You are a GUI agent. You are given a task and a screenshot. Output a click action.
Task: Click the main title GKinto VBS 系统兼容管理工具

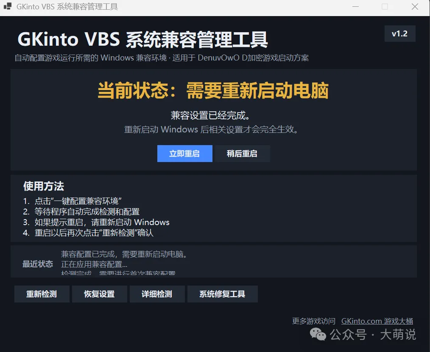click(x=142, y=39)
